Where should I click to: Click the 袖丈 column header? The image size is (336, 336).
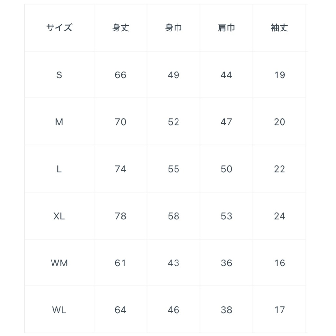(279, 28)
